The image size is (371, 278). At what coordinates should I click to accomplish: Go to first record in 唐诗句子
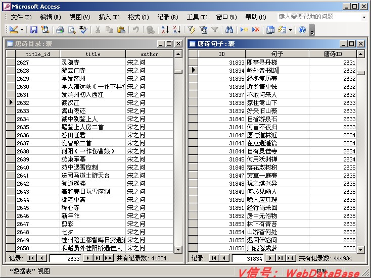coord(214,258)
